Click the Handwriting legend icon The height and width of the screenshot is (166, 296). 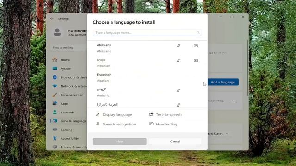pyautogui.click(x=151, y=124)
